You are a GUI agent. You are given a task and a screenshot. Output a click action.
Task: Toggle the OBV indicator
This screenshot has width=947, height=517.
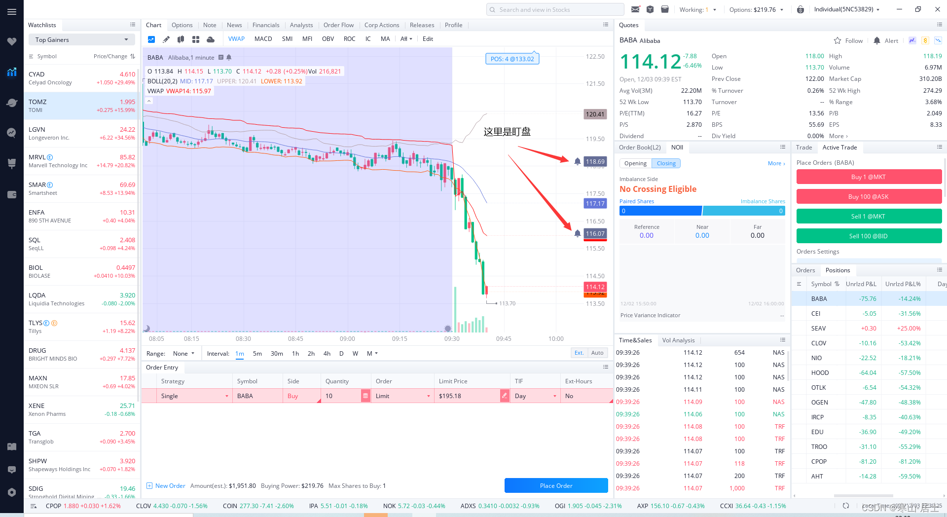tap(328, 39)
